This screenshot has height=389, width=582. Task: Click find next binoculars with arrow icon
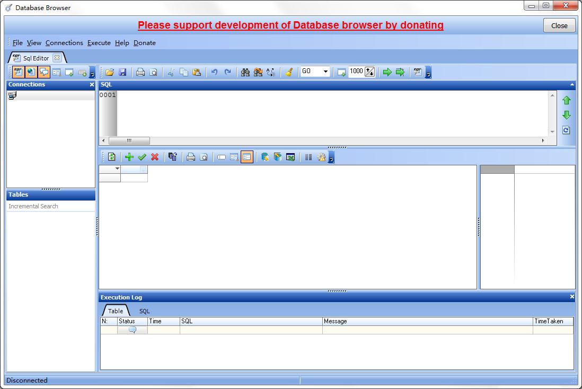[258, 72]
